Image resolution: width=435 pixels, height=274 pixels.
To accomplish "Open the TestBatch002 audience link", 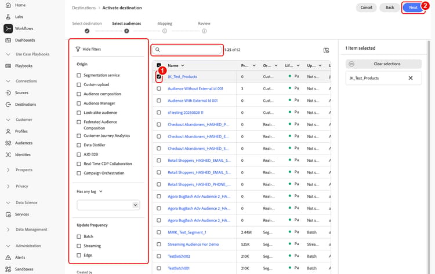I will [179, 256].
